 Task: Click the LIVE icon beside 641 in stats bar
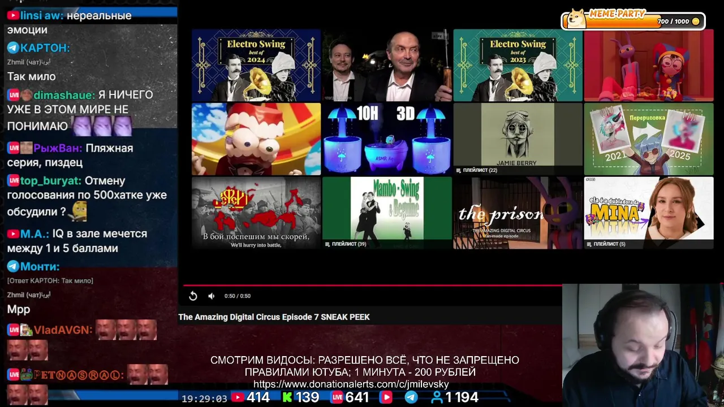point(337,397)
